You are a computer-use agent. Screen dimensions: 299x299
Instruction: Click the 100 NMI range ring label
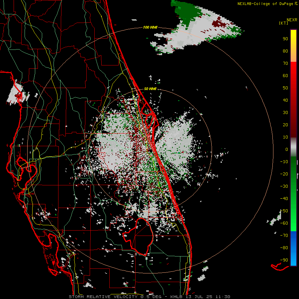click(x=150, y=28)
